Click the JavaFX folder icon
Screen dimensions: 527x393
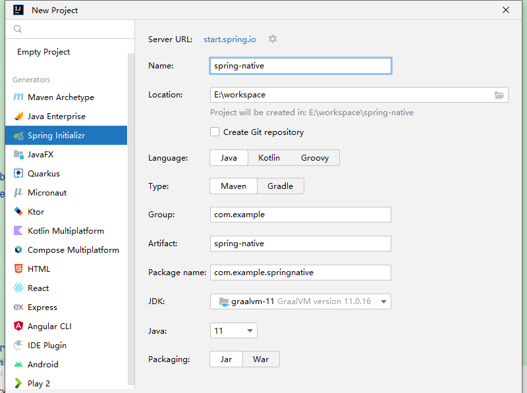pyautogui.click(x=18, y=155)
